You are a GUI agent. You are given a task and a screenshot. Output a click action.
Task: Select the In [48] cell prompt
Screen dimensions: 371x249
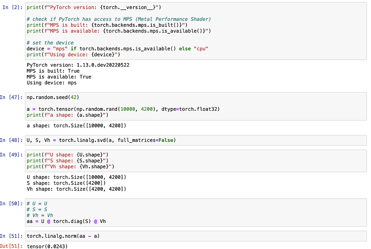pyautogui.click(x=12, y=140)
